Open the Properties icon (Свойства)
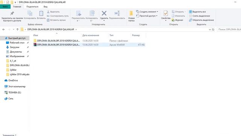 pyautogui.click(x=166, y=14)
